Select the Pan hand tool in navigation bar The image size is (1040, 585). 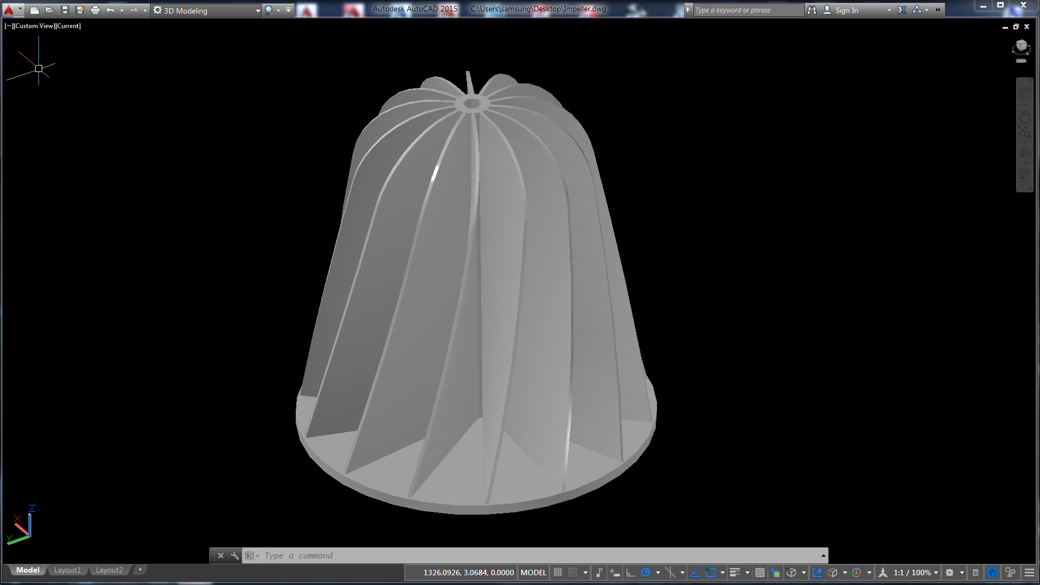(1024, 116)
